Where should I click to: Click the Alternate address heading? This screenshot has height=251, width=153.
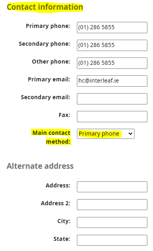[40, 166]
